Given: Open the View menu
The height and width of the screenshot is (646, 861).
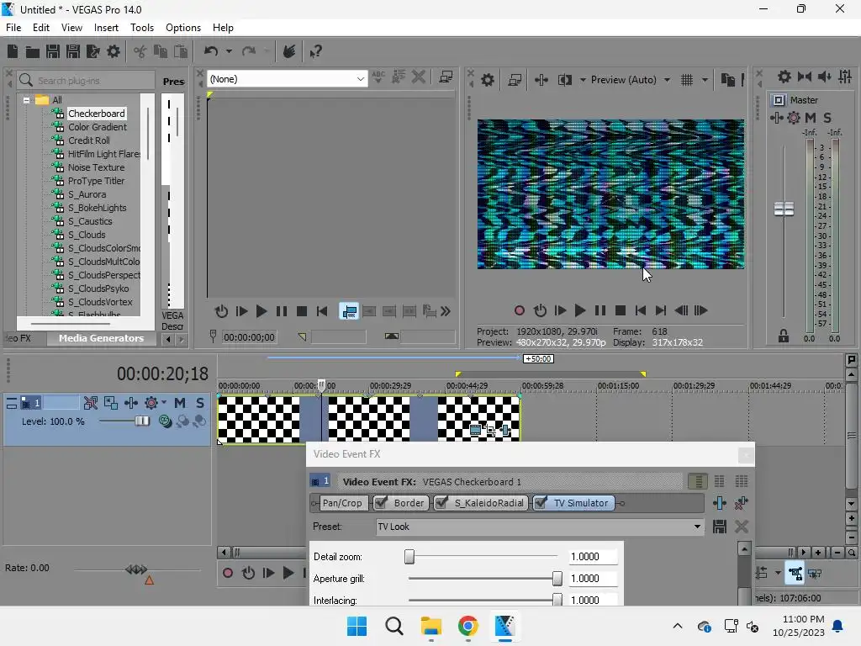Looking at the screenshot, I should pyautogui.click(x=71, y=28).
